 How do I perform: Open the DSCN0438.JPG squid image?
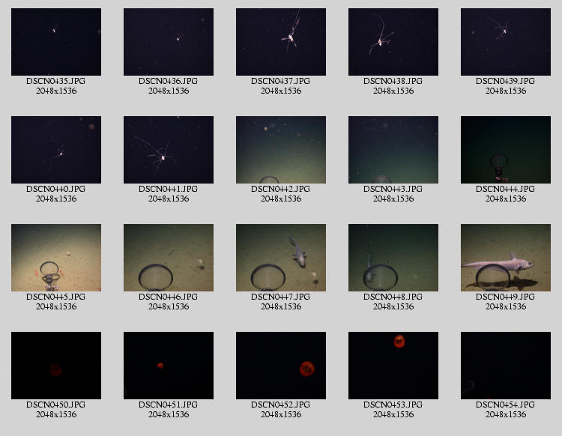(393, 42)
